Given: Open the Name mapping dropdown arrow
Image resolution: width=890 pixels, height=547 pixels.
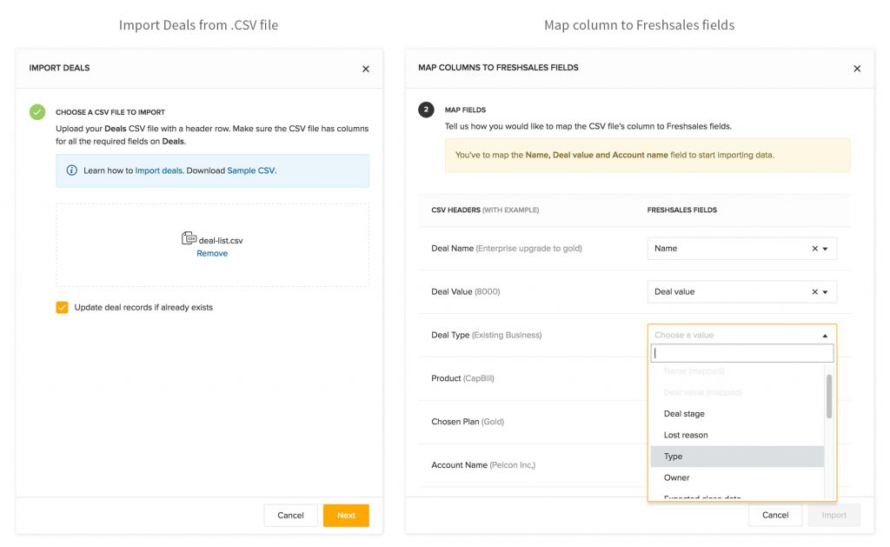Looking at the screenshot, I should click(826, 249).
